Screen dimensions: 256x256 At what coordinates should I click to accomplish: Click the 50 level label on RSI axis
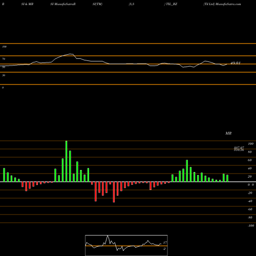(4, 67)
